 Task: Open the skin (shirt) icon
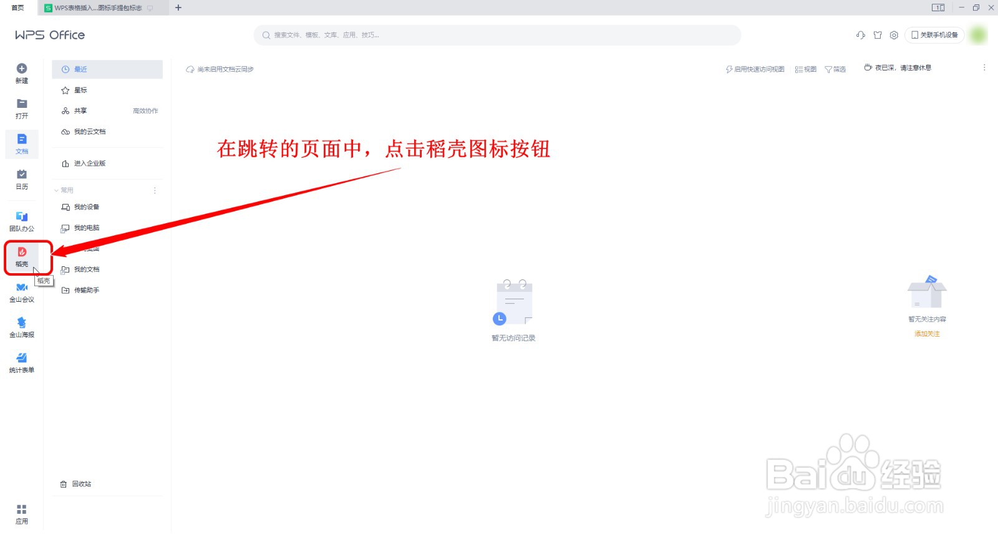tap(878, 35)
